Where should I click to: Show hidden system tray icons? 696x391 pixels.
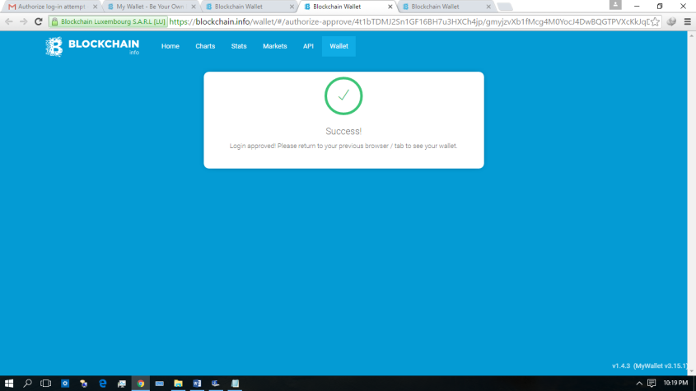coord(639,384)
